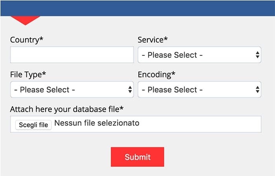Click '- Please Select -' text under Encoding
Viewport: 275px width, 176px height.
point(172,90)
